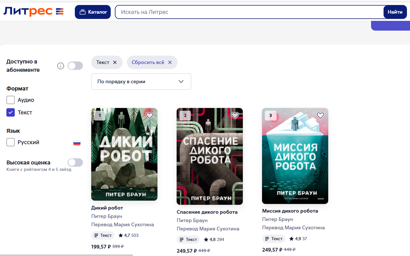Click the price 199,57 ₽

tap(101, 246)
